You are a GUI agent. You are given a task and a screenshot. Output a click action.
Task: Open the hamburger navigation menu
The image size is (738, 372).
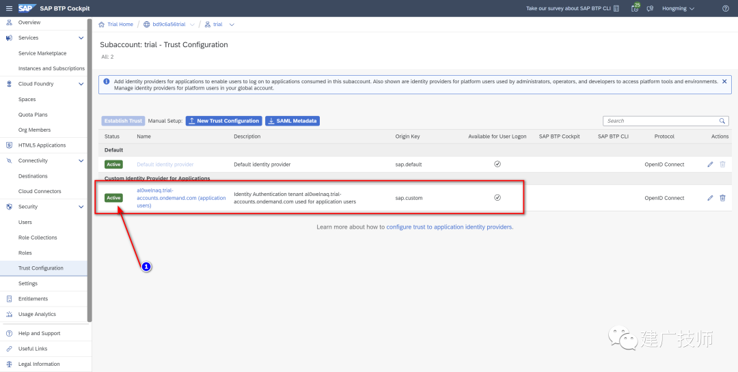pos(9,8)
